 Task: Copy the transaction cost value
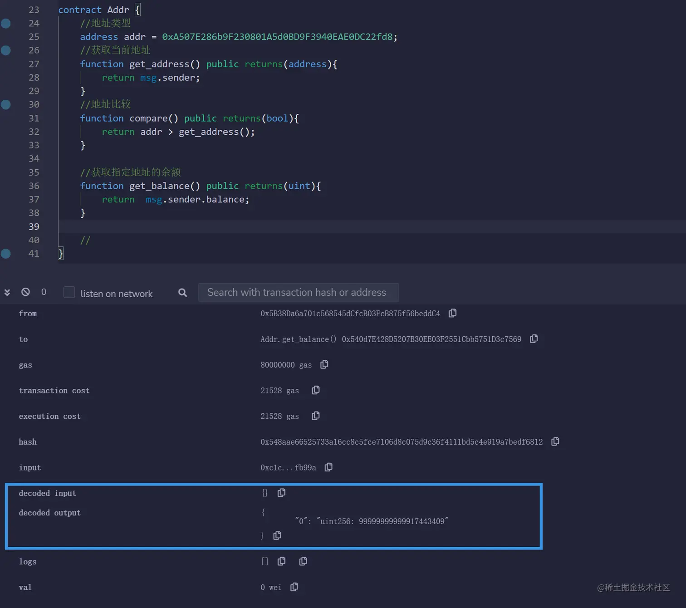[316, 390]
